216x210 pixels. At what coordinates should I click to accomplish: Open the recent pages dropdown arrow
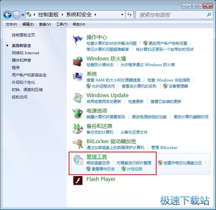(x=23, y=15)
